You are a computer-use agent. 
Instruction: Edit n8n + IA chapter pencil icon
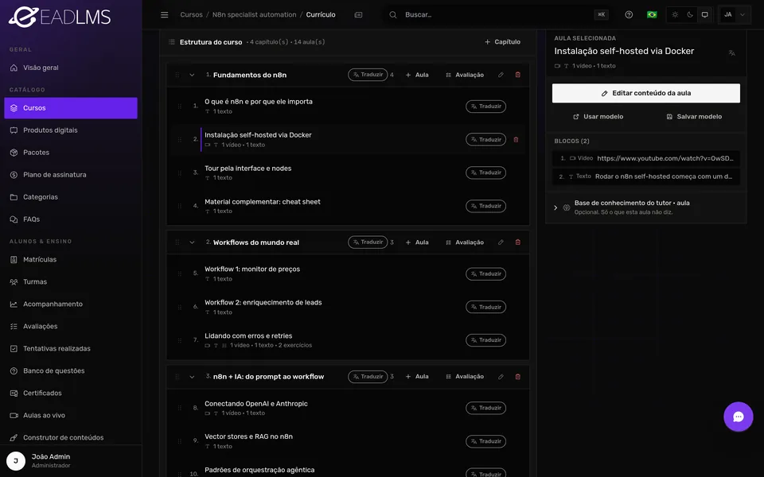[x=501, y=377]
